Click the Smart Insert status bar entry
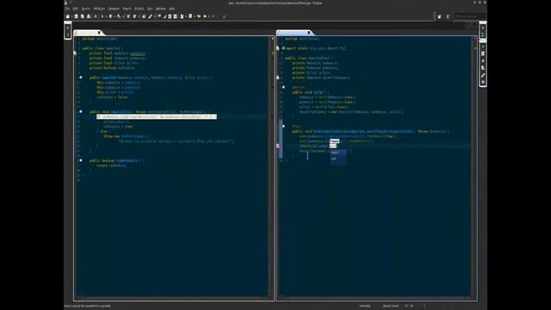The width and height of the screenshot is (551, 310). pos(390,306)
